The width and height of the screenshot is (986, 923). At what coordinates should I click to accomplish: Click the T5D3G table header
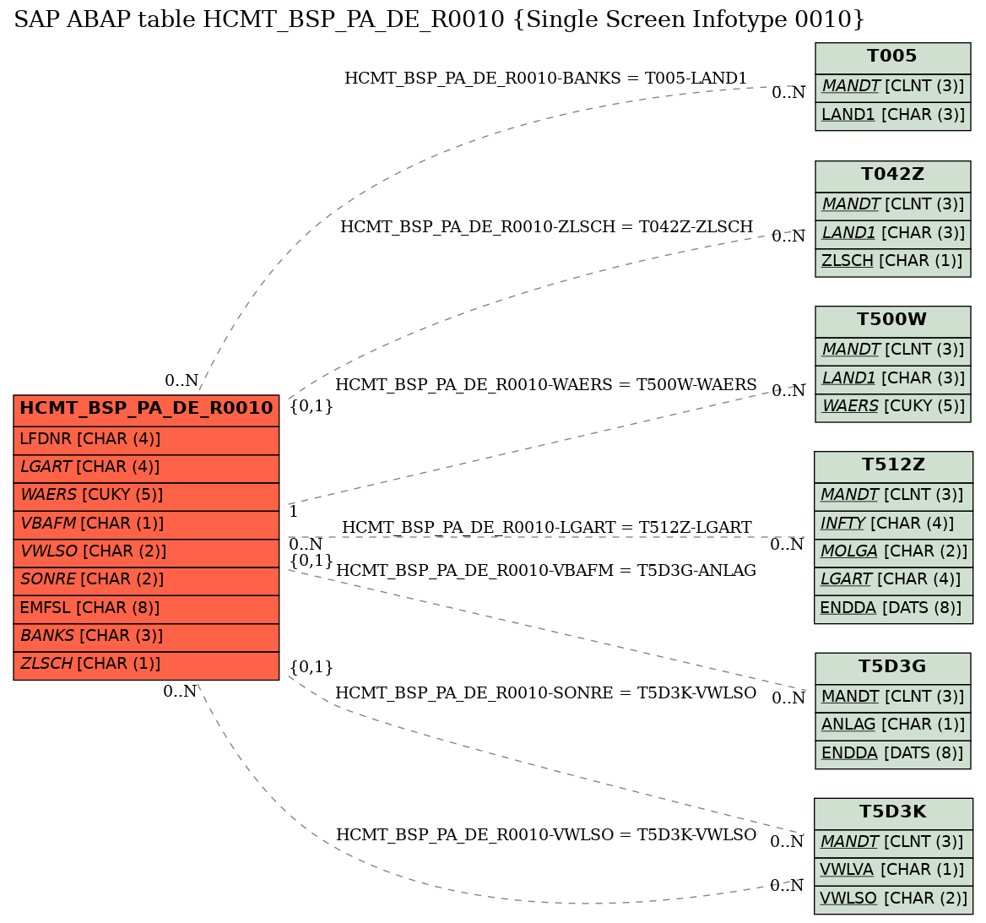(x=892, y=668)
